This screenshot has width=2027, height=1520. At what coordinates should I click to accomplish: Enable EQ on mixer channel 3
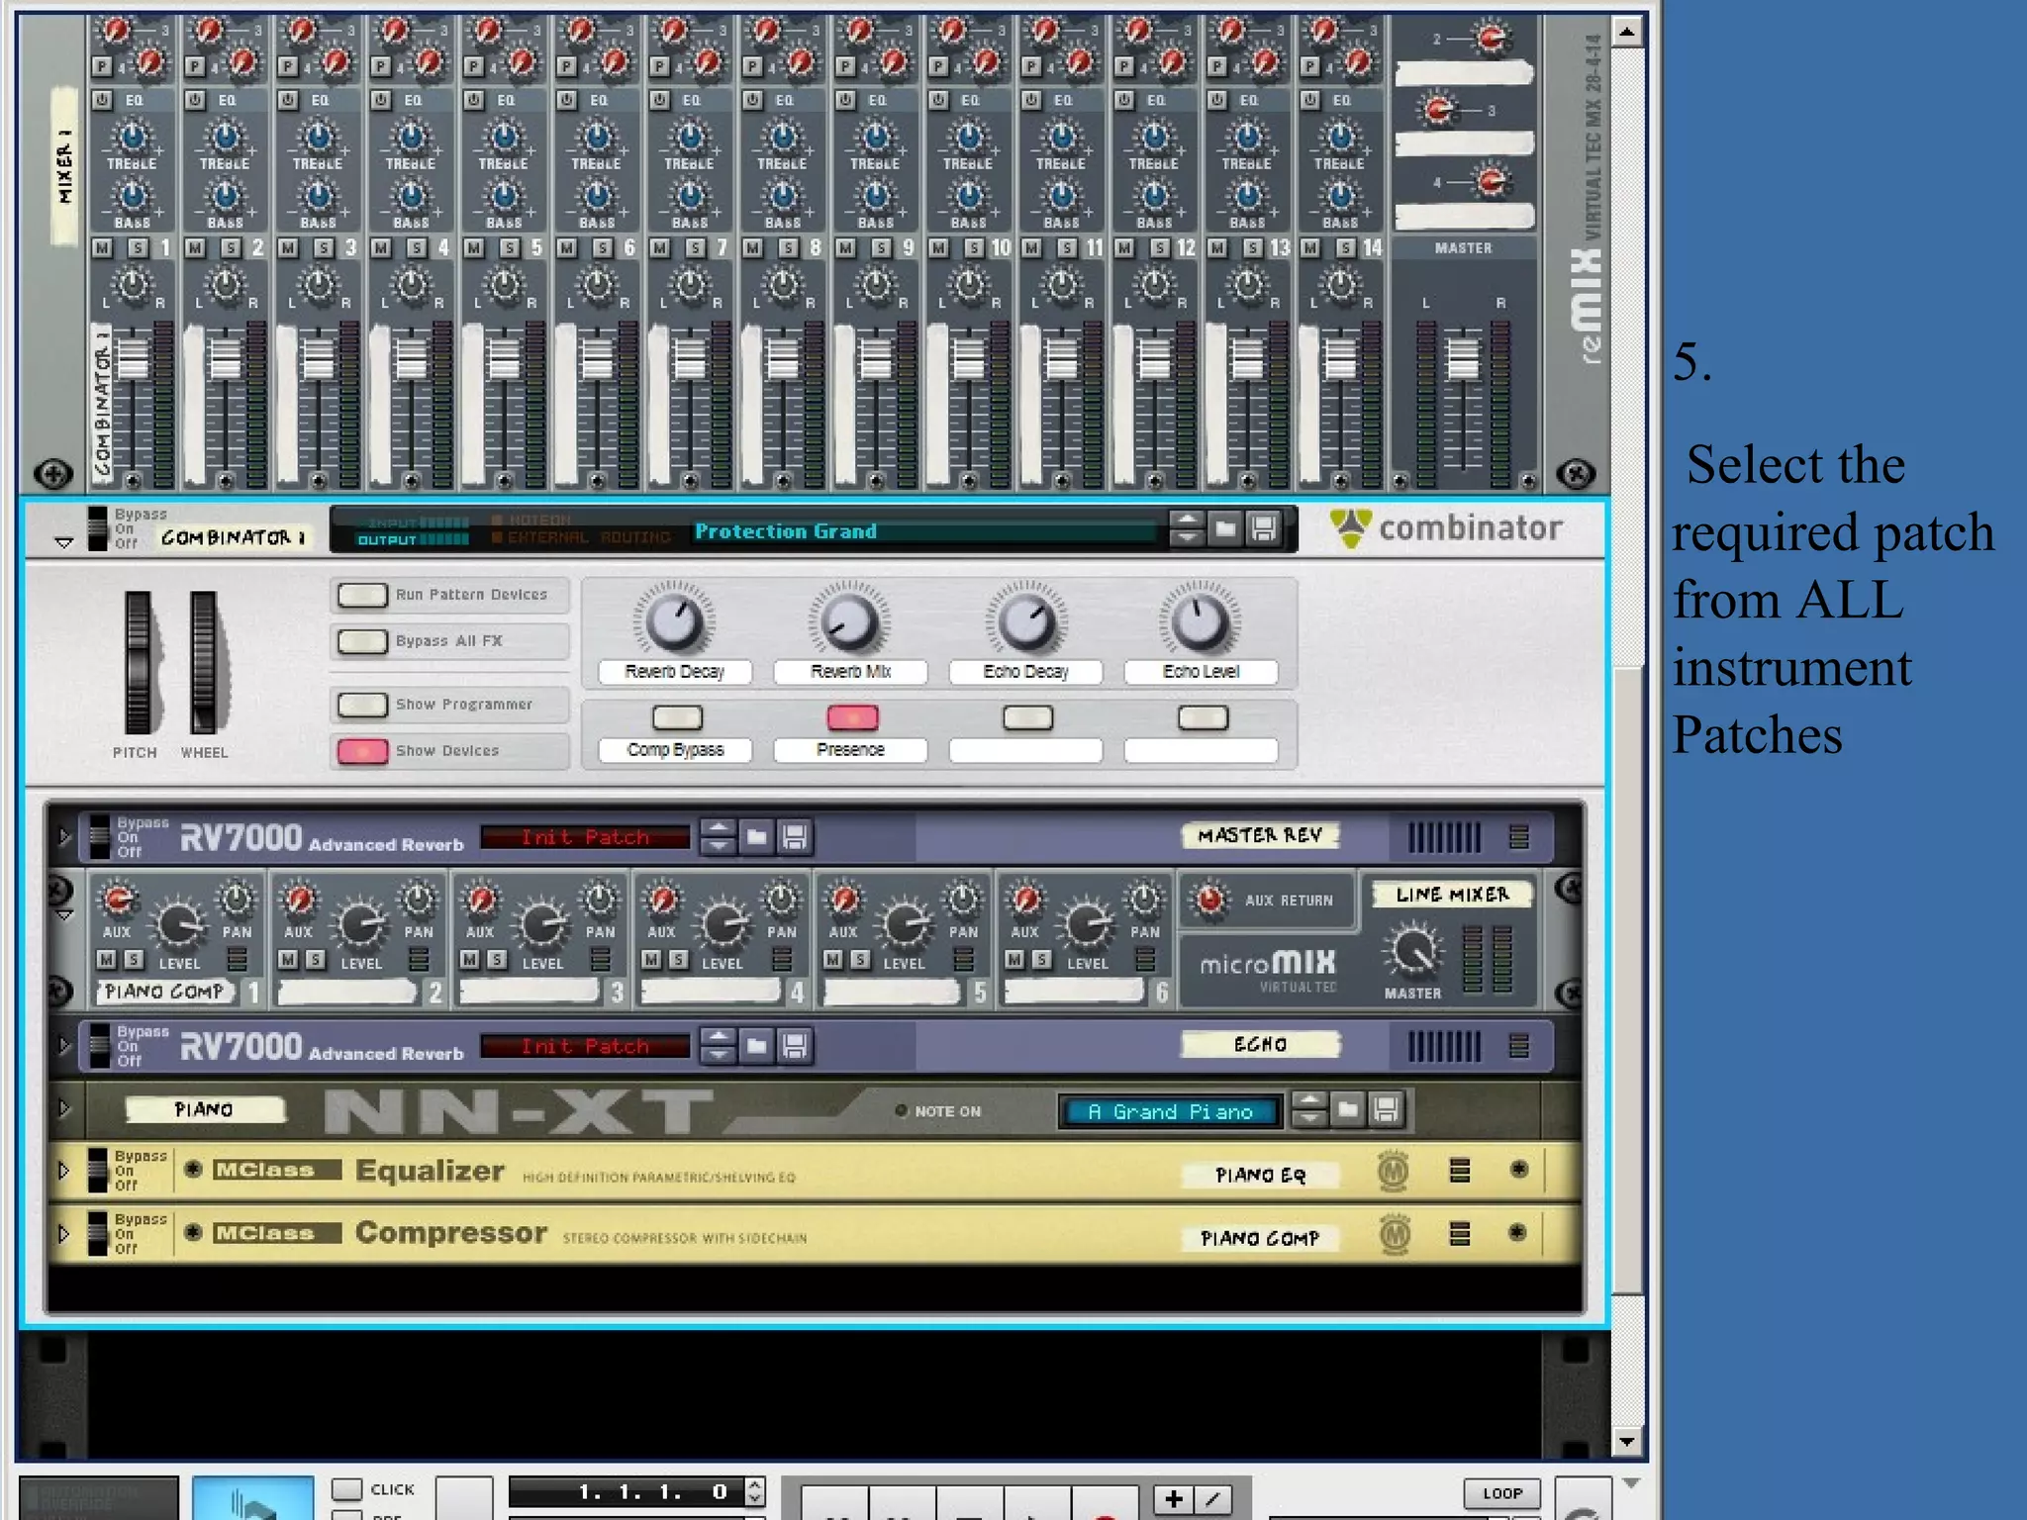288,100
